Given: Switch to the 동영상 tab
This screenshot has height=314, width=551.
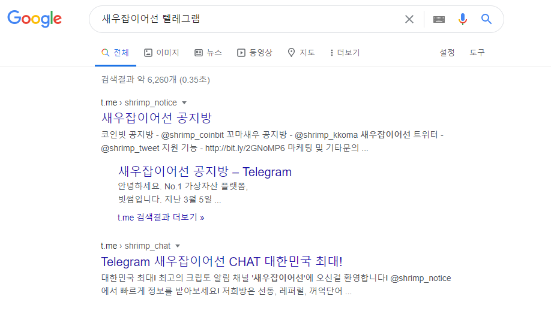Looking at the screenshot, I should [254, 53].
